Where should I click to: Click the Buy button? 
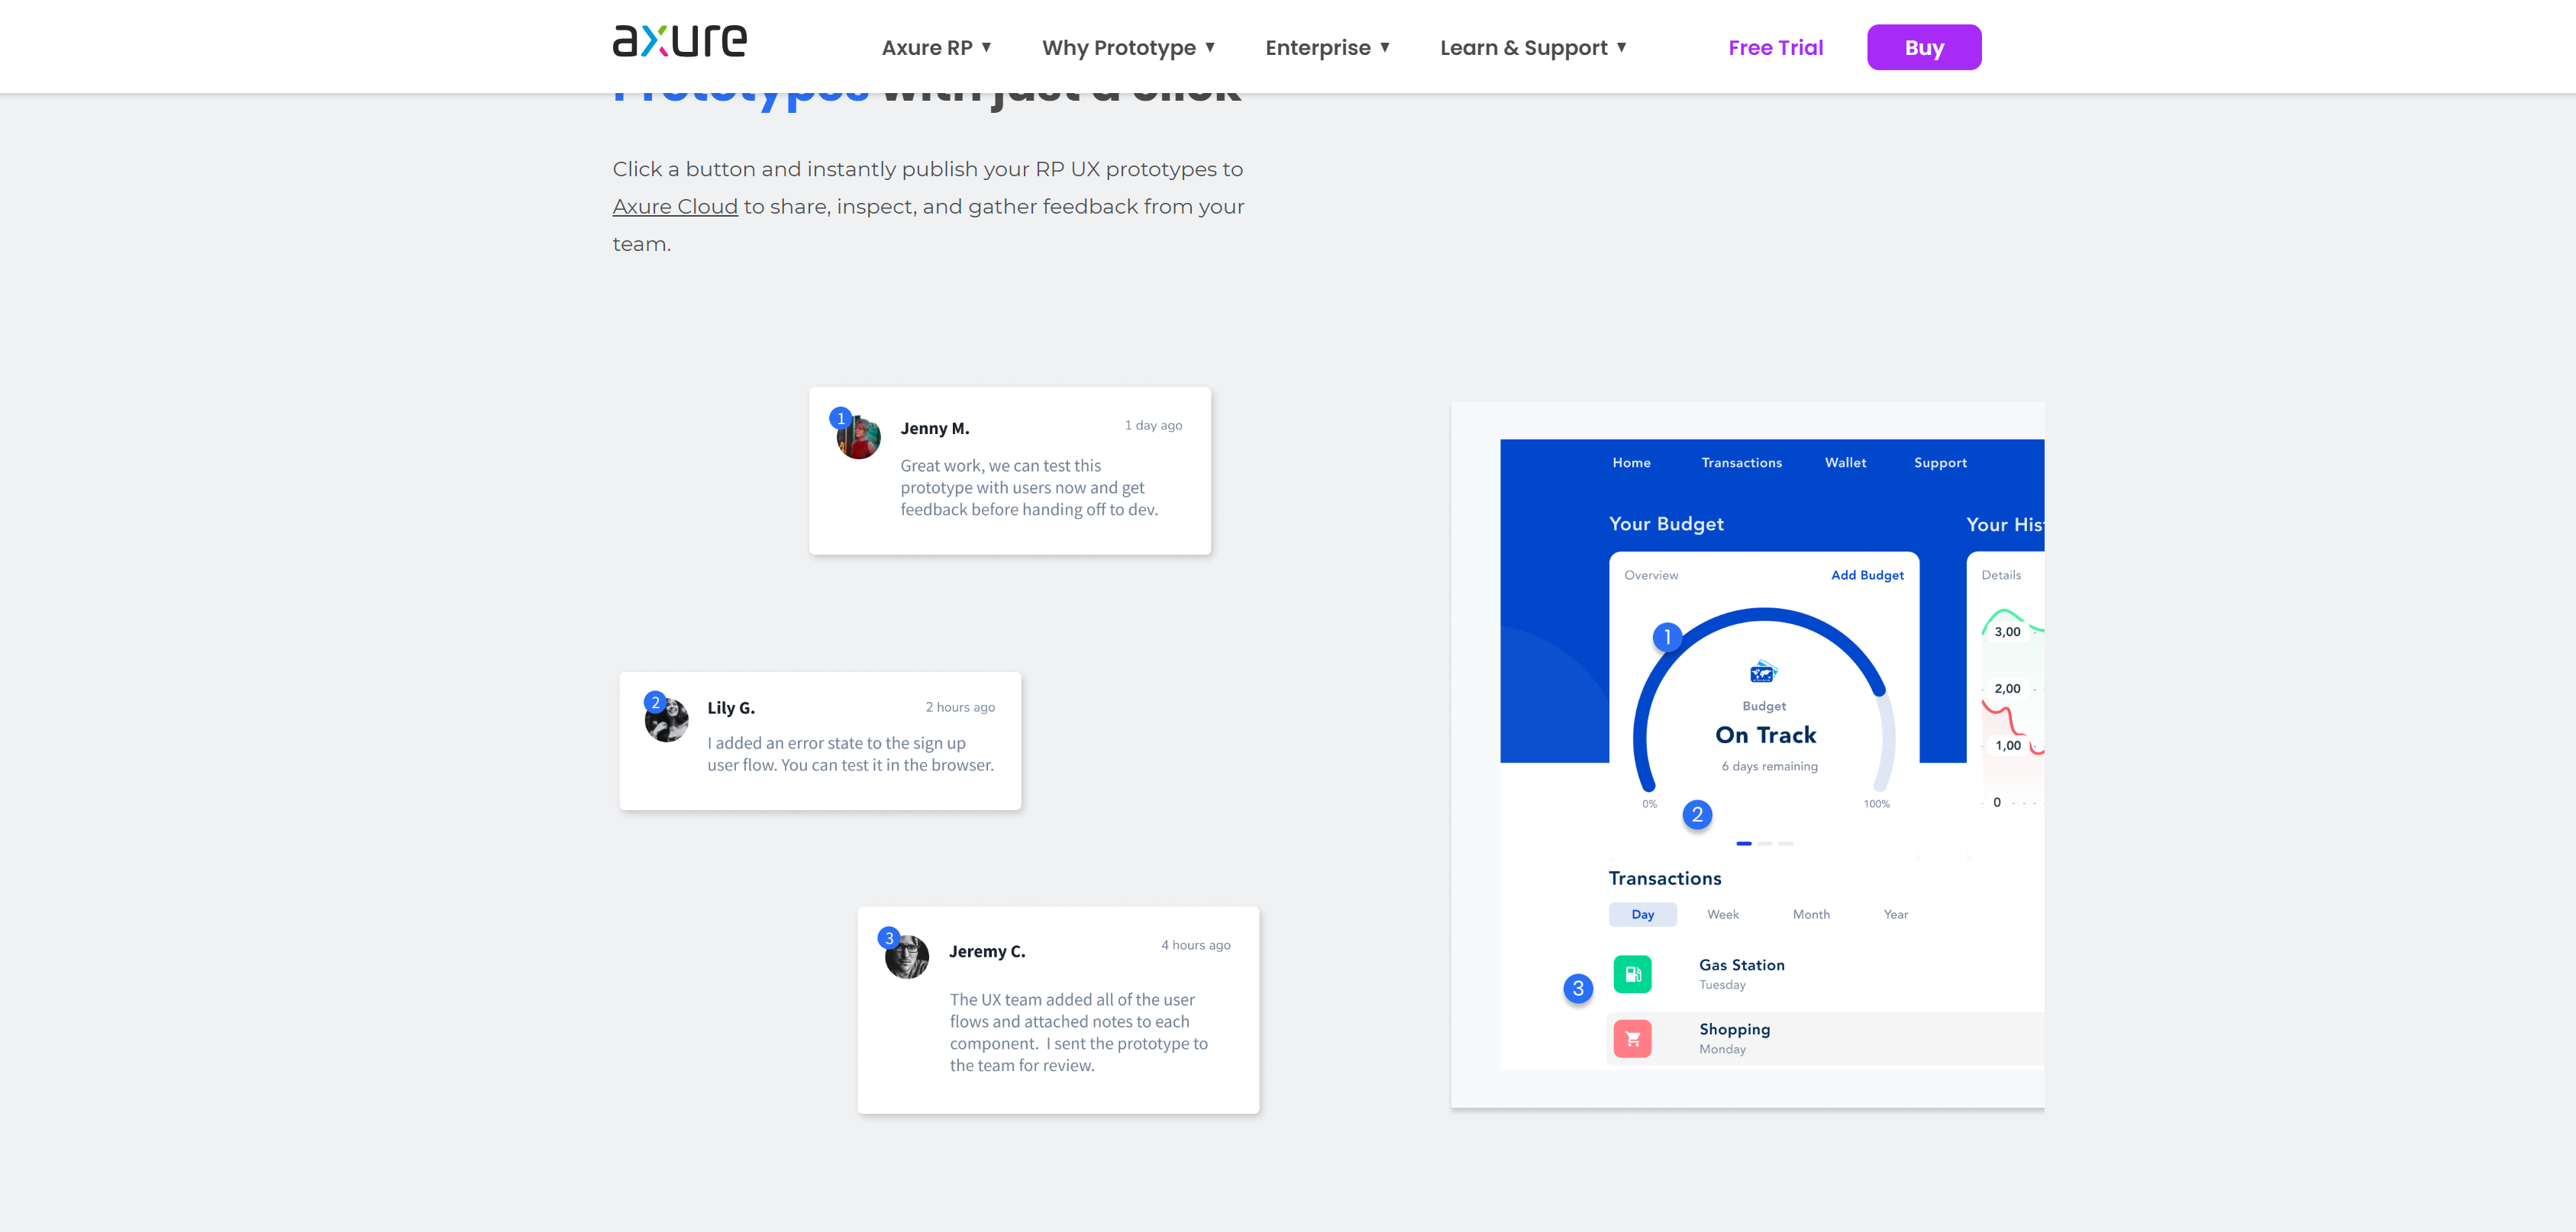coord(1924,46)
